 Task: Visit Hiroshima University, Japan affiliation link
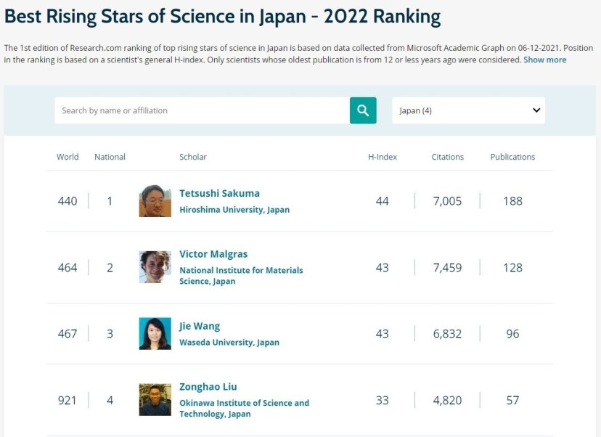[x=234, y=210]
